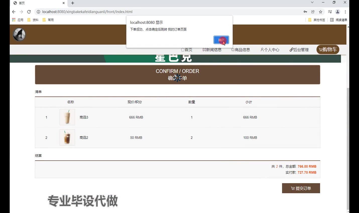This screenshot has height=213, width=359.
Task: Open the 应用 apps shortcut
Action: 18,20
